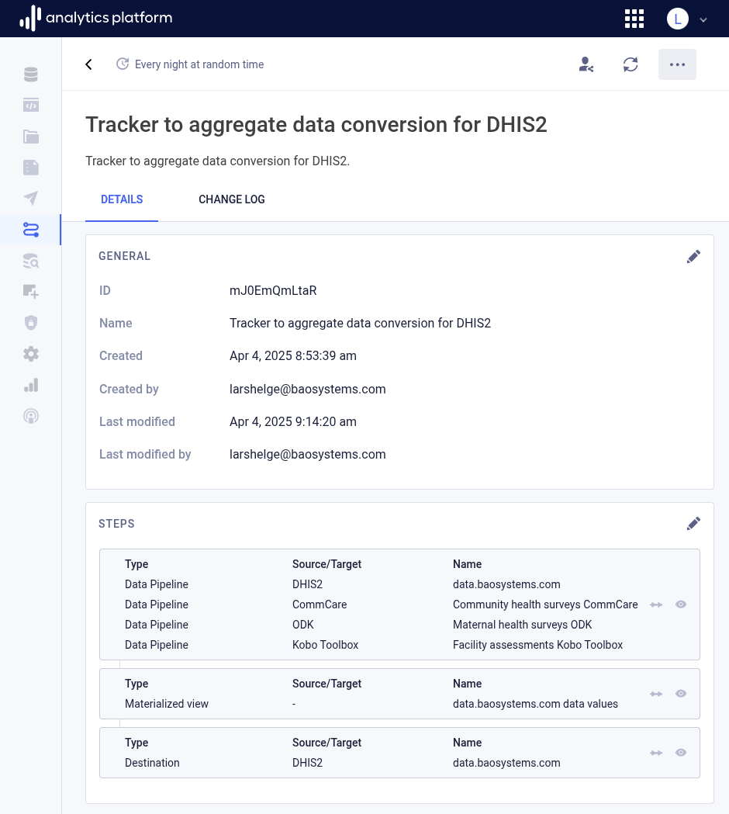Edit the General section with pencil
This screenshot has width=729, height=814.
[x=693, y=256]
